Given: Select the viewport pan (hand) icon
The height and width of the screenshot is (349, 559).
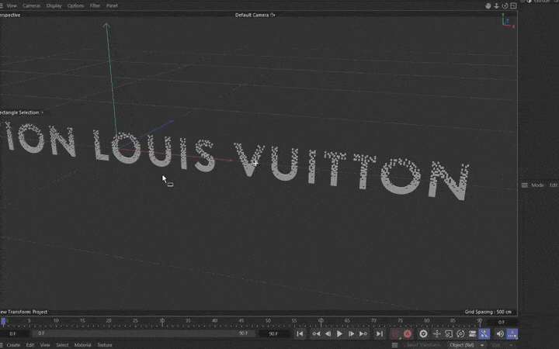Looking at the screenshot, I should point(488,5).
